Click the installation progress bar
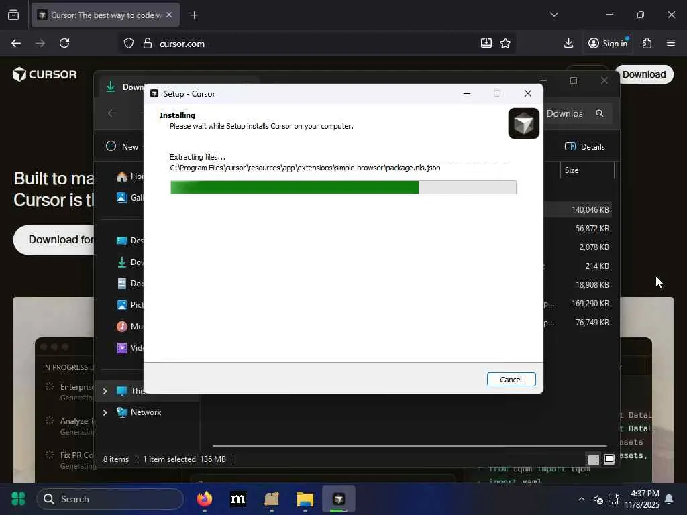The image size is (687, 515). pyautogui.click(x=343, y=188)
